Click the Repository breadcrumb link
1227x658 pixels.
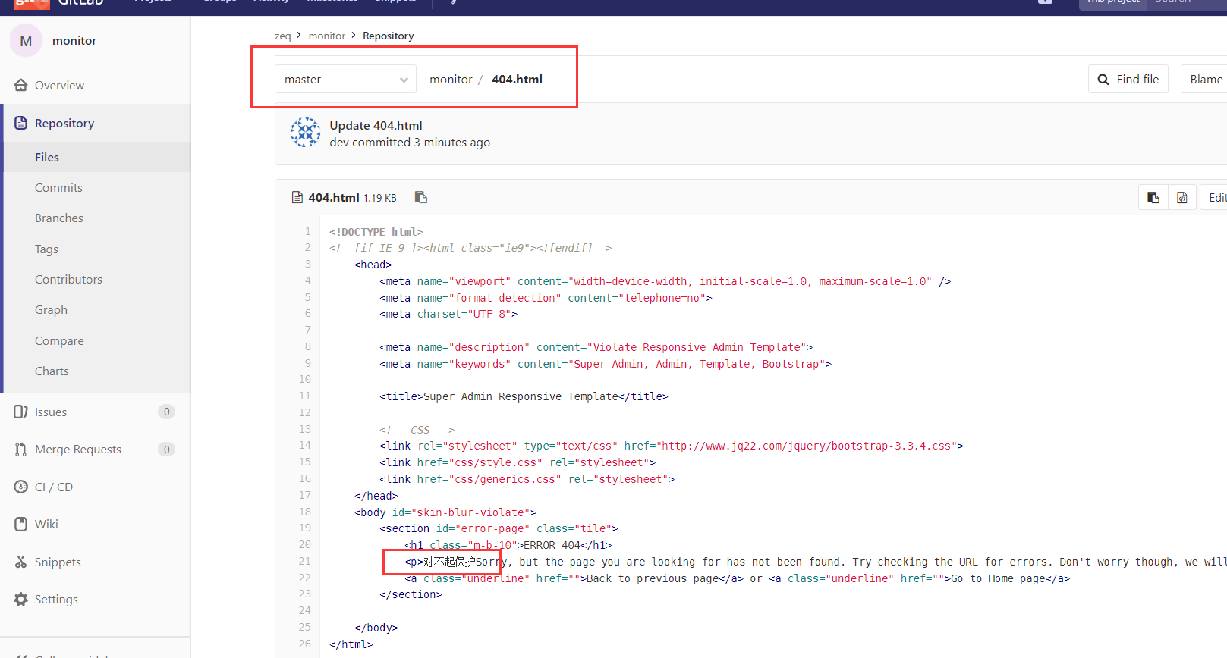389,36
